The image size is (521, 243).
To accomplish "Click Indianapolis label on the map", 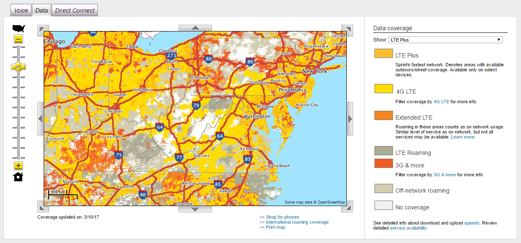I will [x=83, y=95].
